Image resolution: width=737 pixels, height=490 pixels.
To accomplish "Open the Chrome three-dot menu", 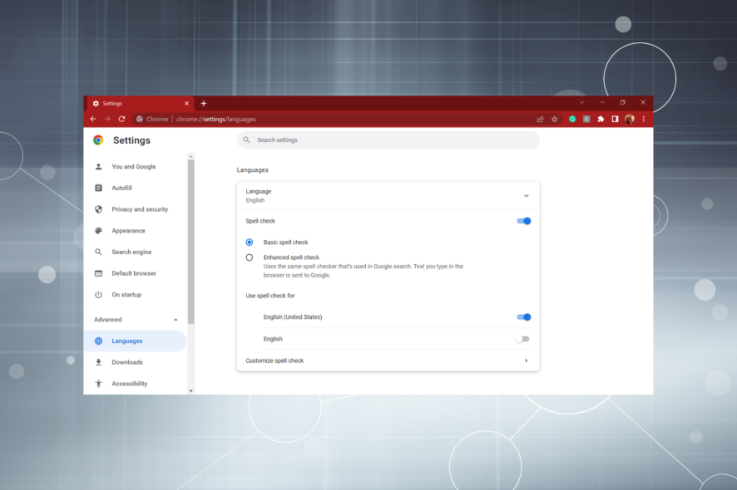I will click(x=643, y=119).
